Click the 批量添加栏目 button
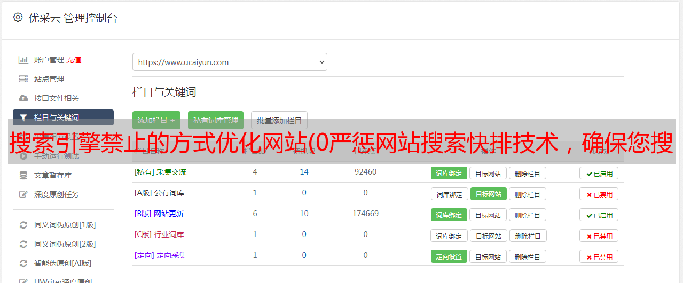This screenshot has height=283, width=683. 279,120
